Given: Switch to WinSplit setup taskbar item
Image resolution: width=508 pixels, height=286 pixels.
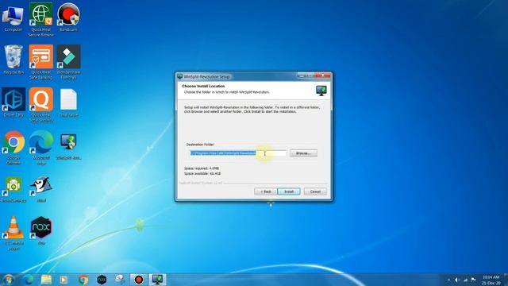Looking at the screenshot, I should pos(157,280).
